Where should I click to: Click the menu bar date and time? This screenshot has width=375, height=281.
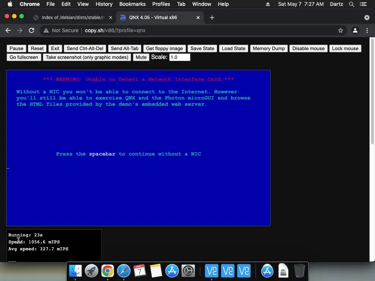[x=301, y=4]
